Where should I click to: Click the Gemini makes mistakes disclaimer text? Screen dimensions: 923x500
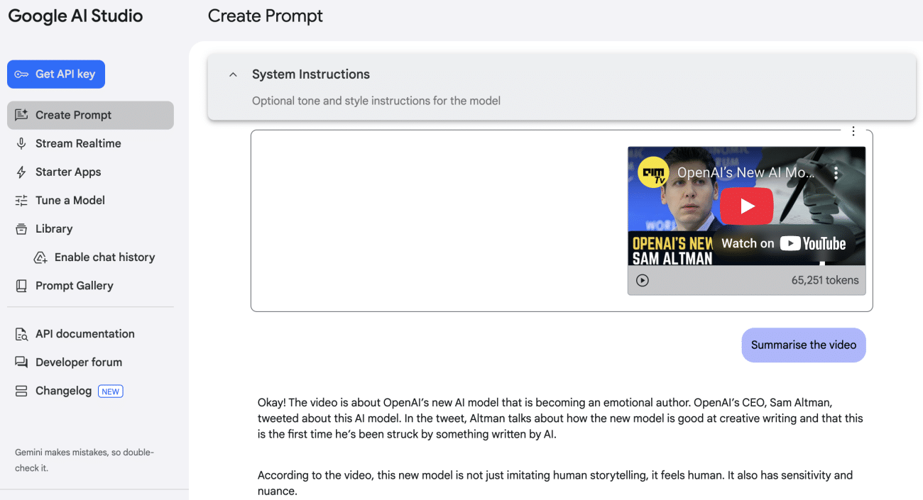point(84,460)
